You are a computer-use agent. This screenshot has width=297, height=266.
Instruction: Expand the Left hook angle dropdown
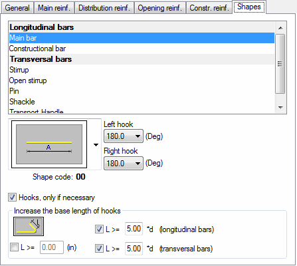point(138,136)
